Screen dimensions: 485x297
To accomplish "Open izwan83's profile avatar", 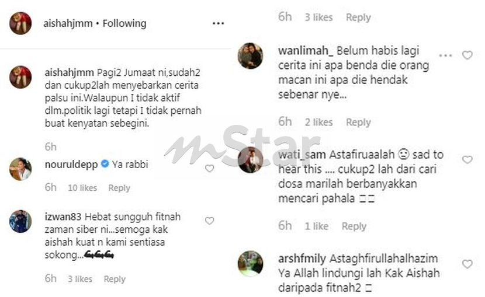I will click(x=20, y=221).
